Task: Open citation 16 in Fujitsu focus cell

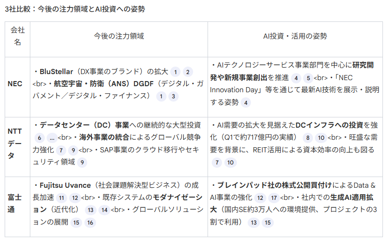Action: point(90,223)
